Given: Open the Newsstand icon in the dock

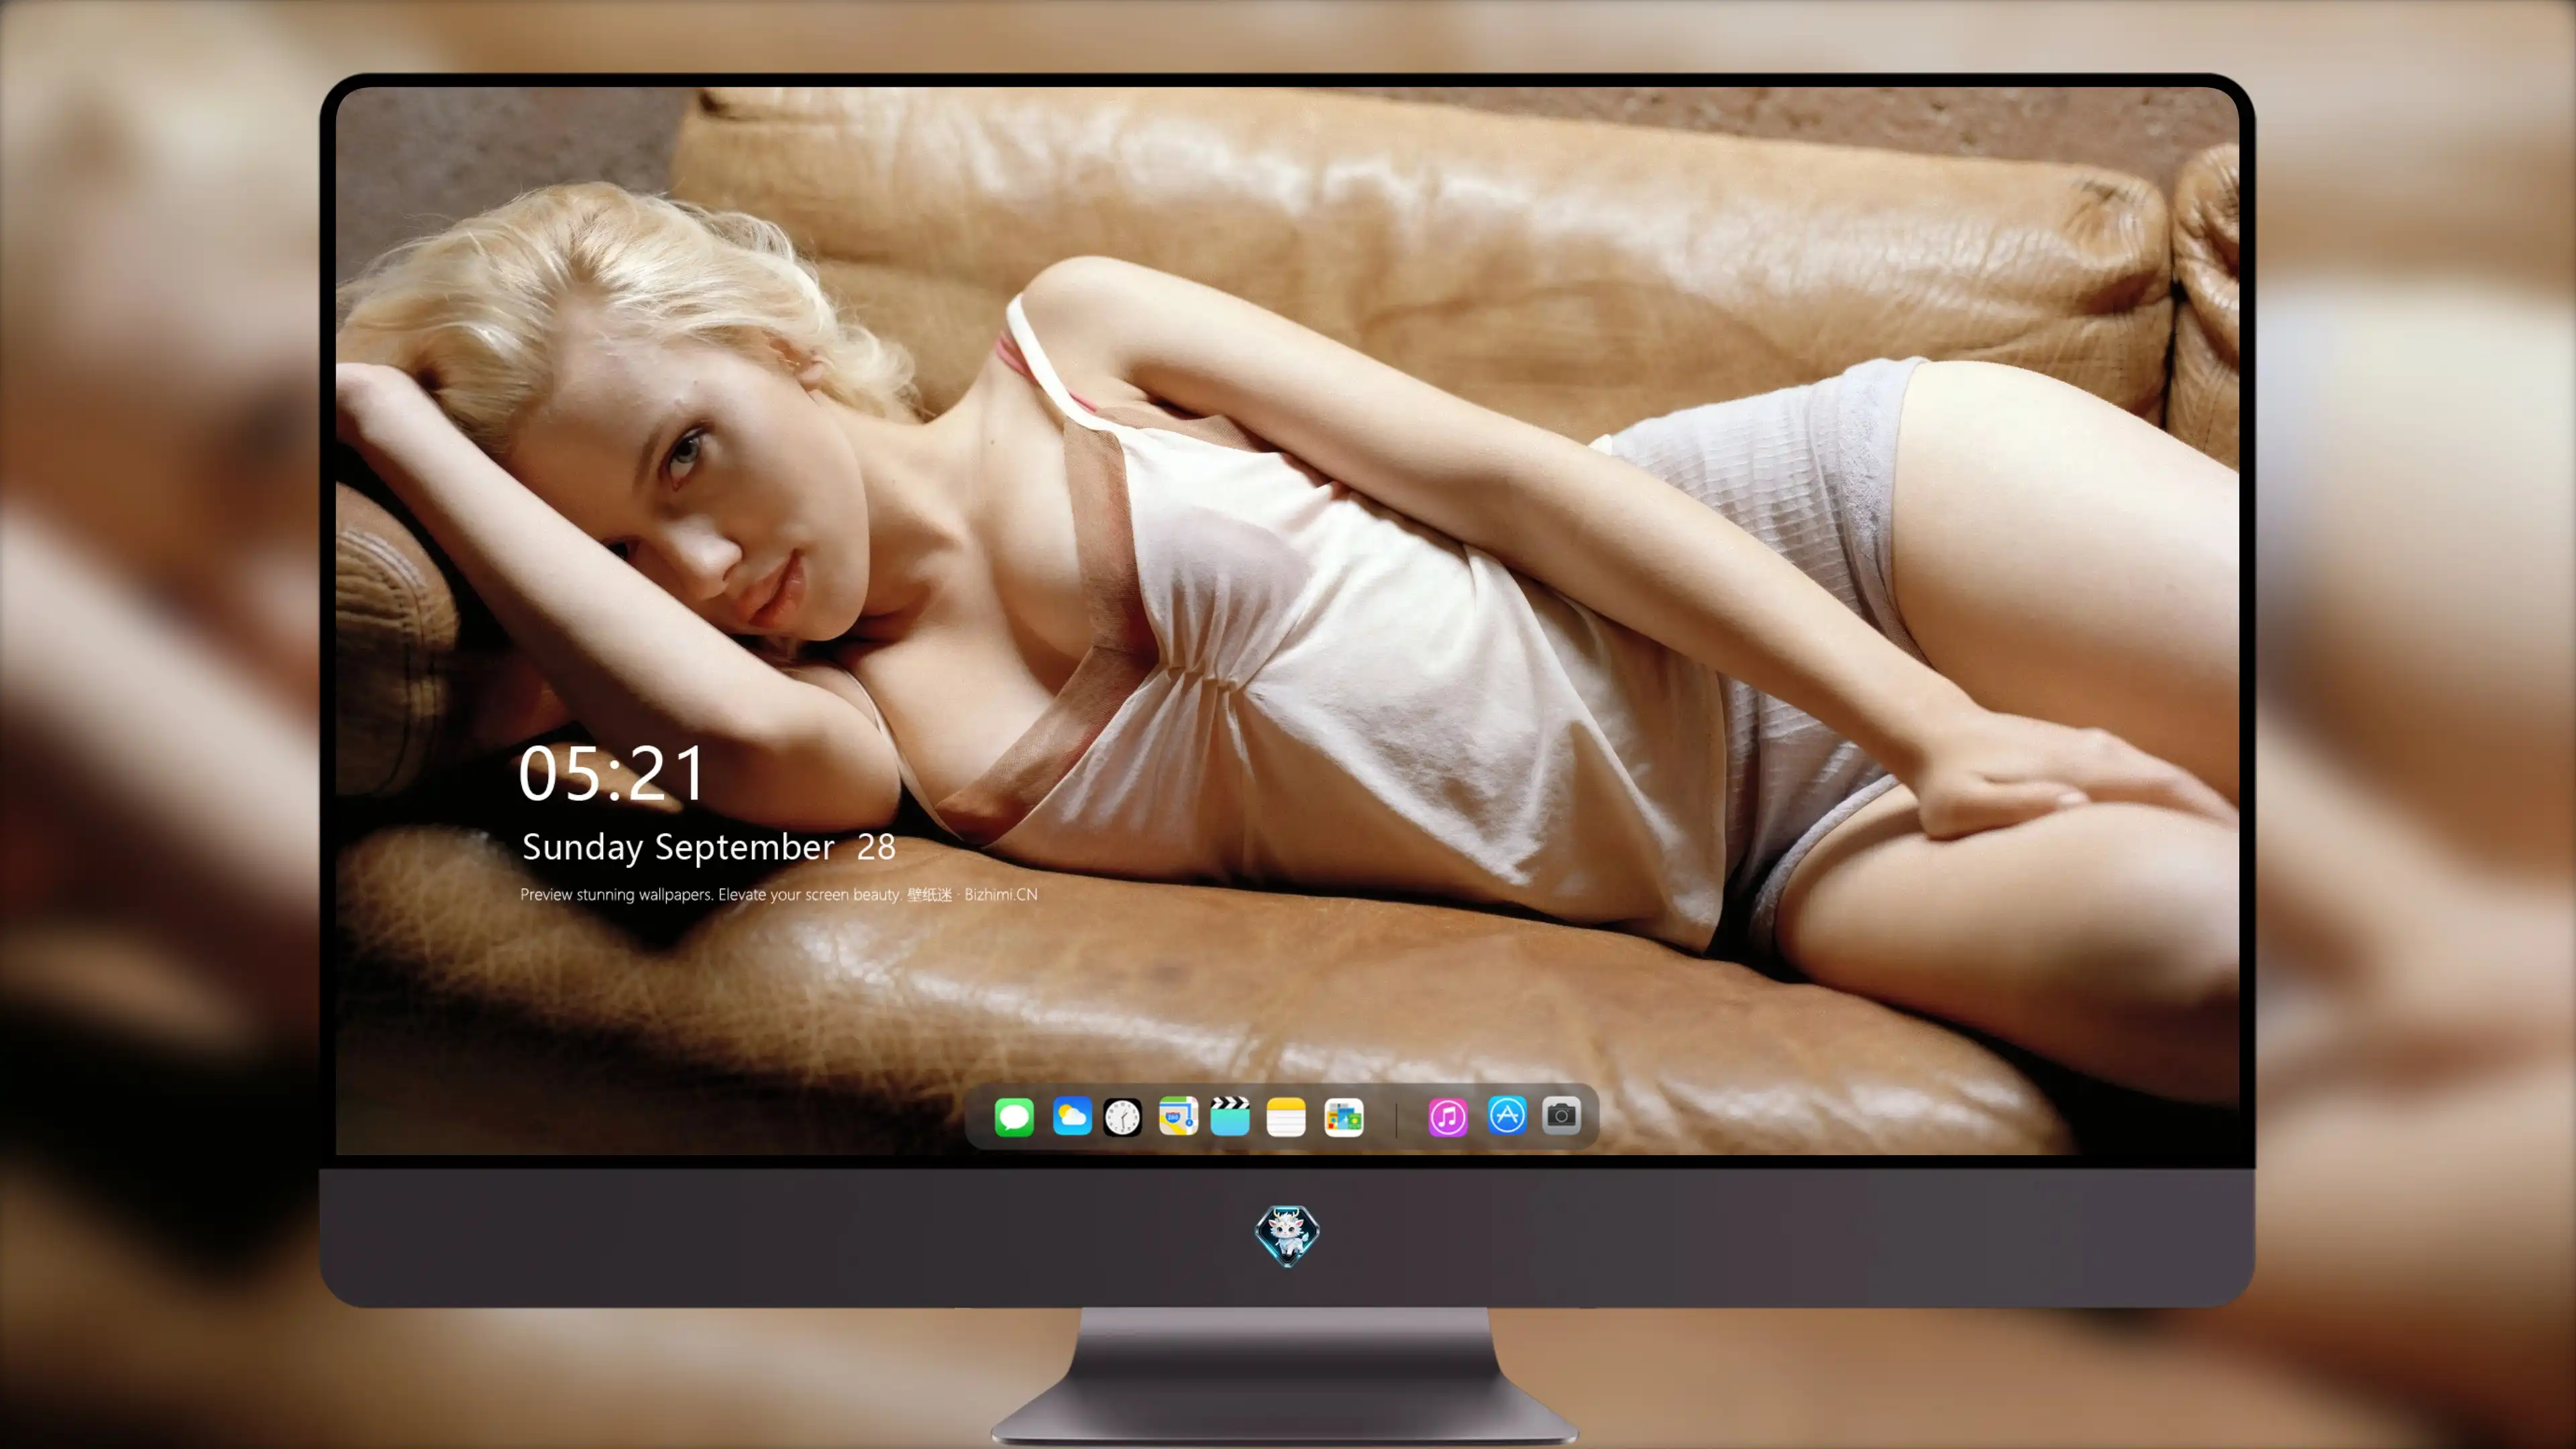Looking at the screenshot, I should [x=1344, y=1117].
